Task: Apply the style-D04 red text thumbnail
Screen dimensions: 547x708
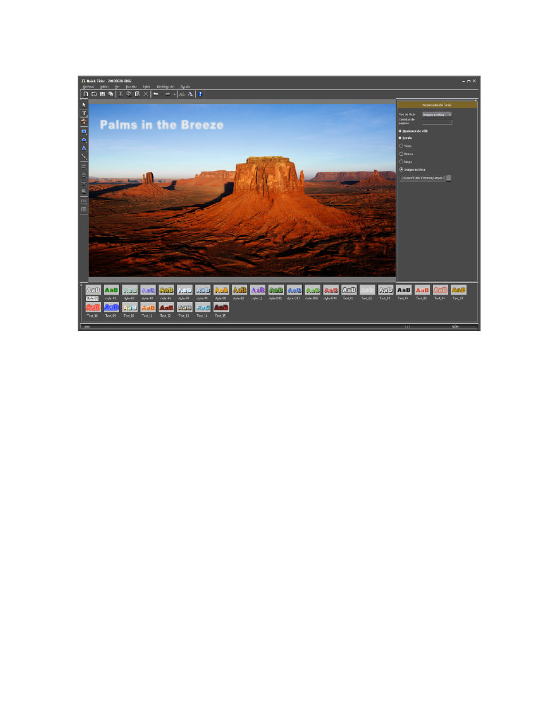Action: click(331, 291)
